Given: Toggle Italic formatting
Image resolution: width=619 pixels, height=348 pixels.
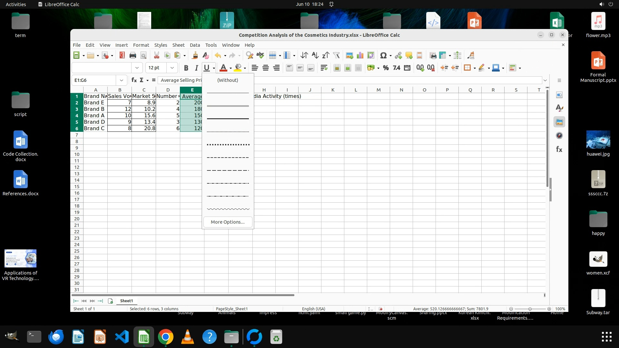Looking at the screenshot, I should pyautogui.click(x=196, y=68).
